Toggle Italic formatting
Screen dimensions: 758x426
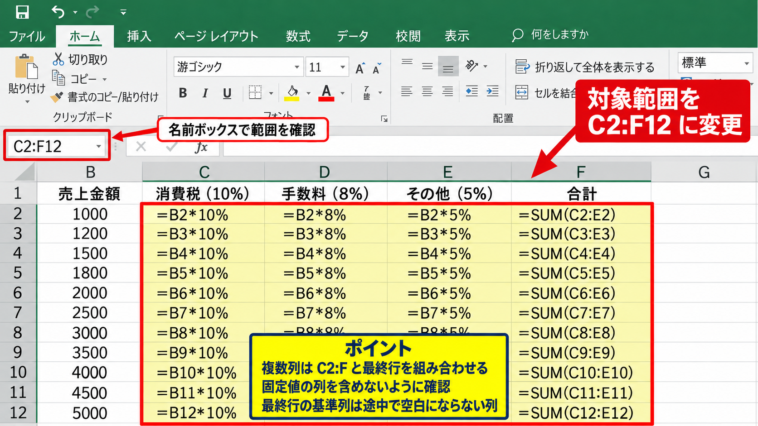coord(205,93)
